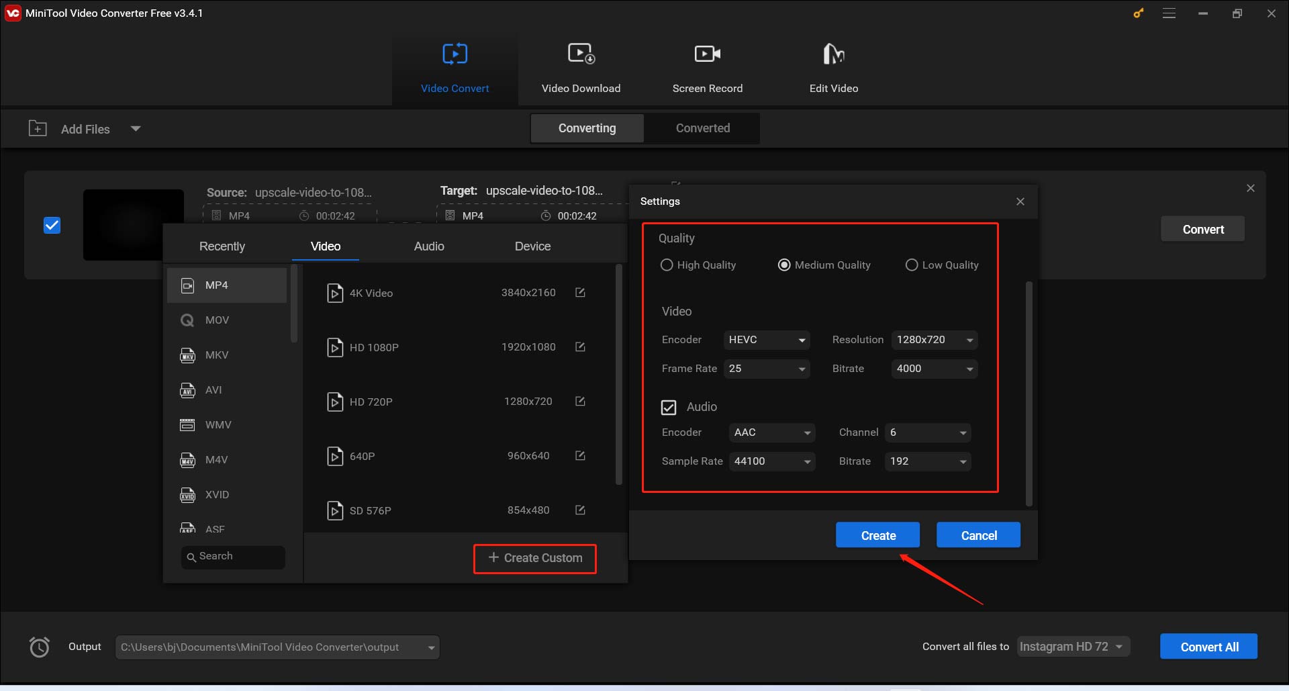Image resolution: width=1289 pixels, height=691 pixels.
Task: Open the Channel 6 dropdown
Action: pyautogui.click(x=928, y=432)
